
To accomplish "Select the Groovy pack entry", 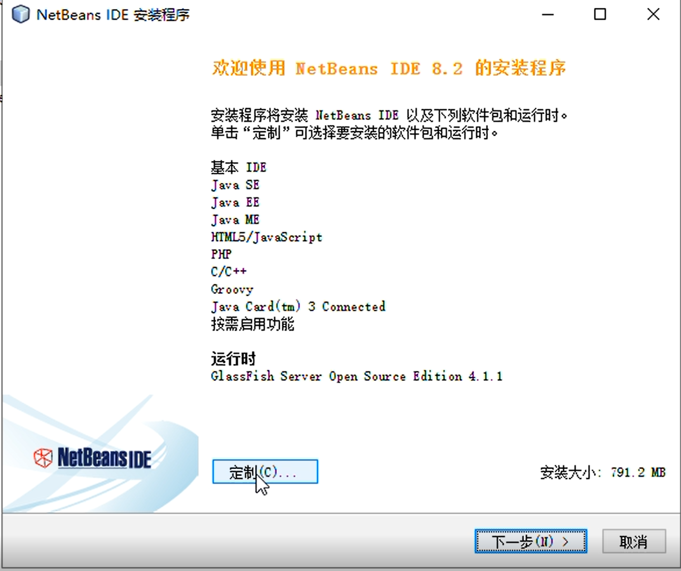I will pos(232,289).
